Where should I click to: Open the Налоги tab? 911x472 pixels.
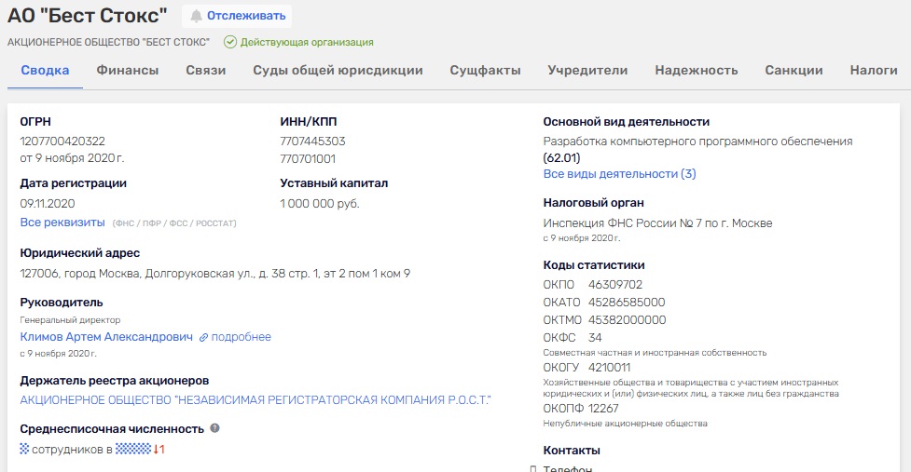coord(873,70)
